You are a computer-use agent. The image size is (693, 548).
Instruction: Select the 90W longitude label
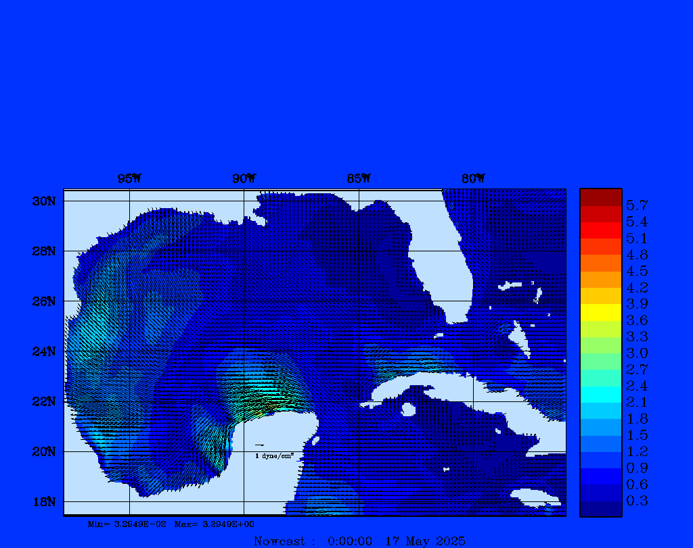point(244,179)
